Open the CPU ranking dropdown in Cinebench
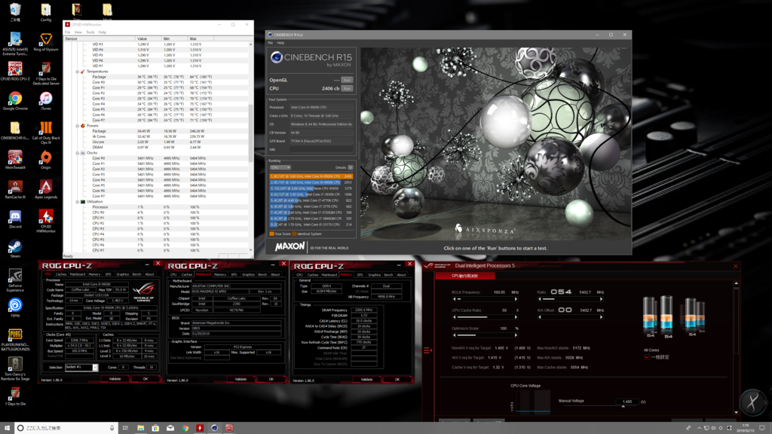 280,168
